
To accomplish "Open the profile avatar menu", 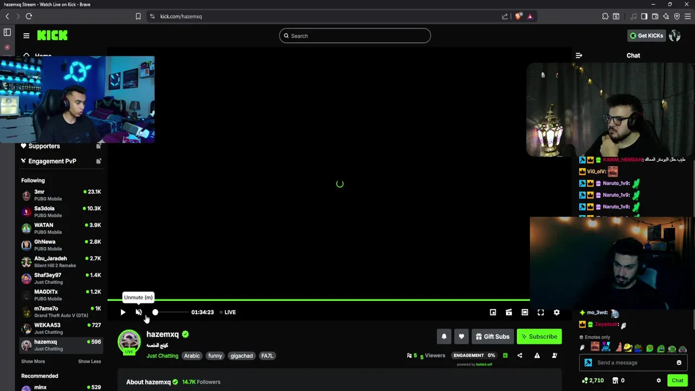I will [675, 36].
